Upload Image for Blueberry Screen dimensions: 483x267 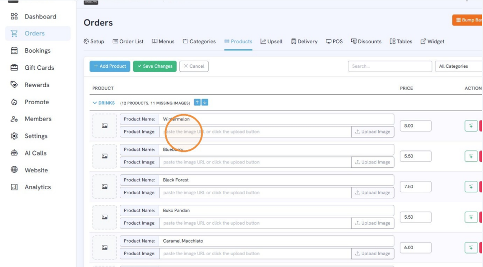(x=373, y=162)
